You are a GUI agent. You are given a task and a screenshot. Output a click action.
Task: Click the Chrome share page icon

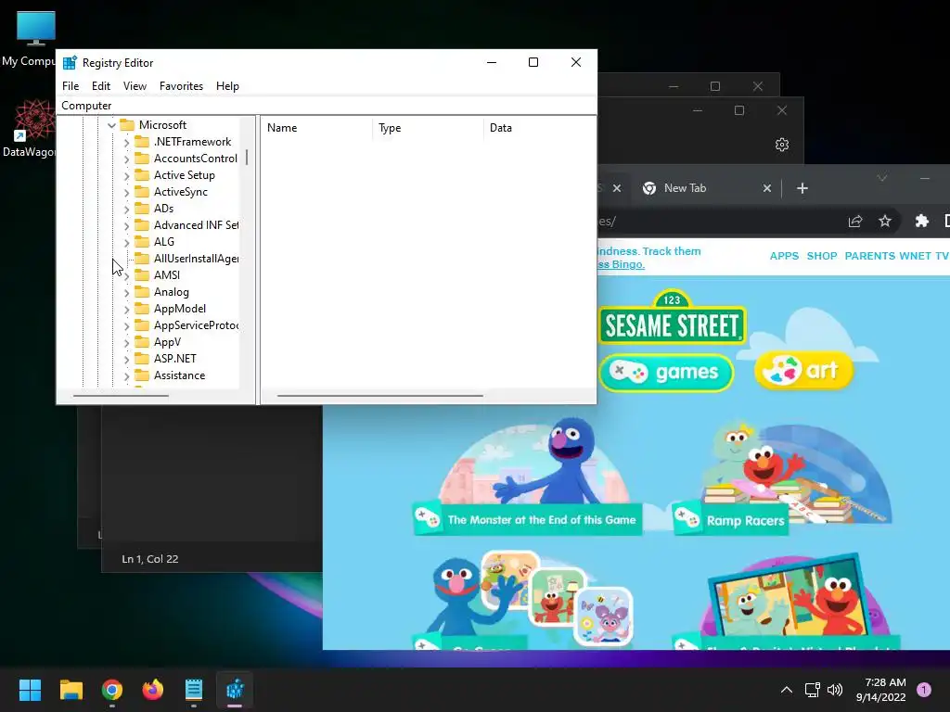coord(854,221)
